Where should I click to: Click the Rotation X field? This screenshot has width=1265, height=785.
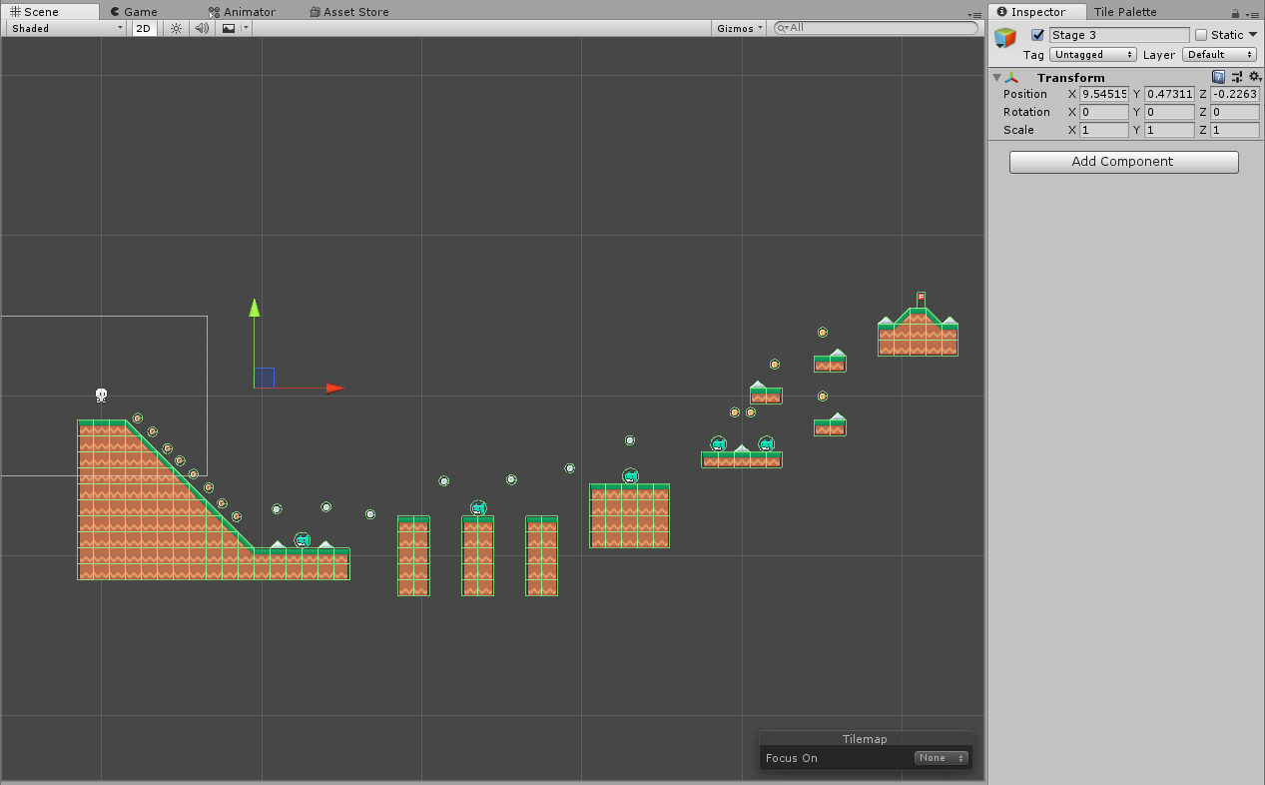tap(1104, 112)
